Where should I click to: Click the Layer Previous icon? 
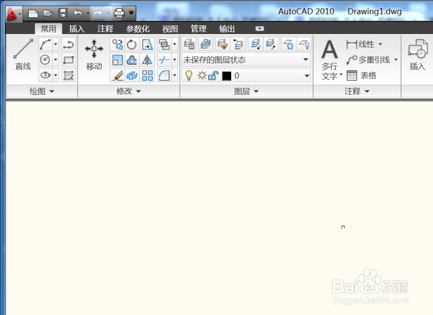click(x=238, y=44)
